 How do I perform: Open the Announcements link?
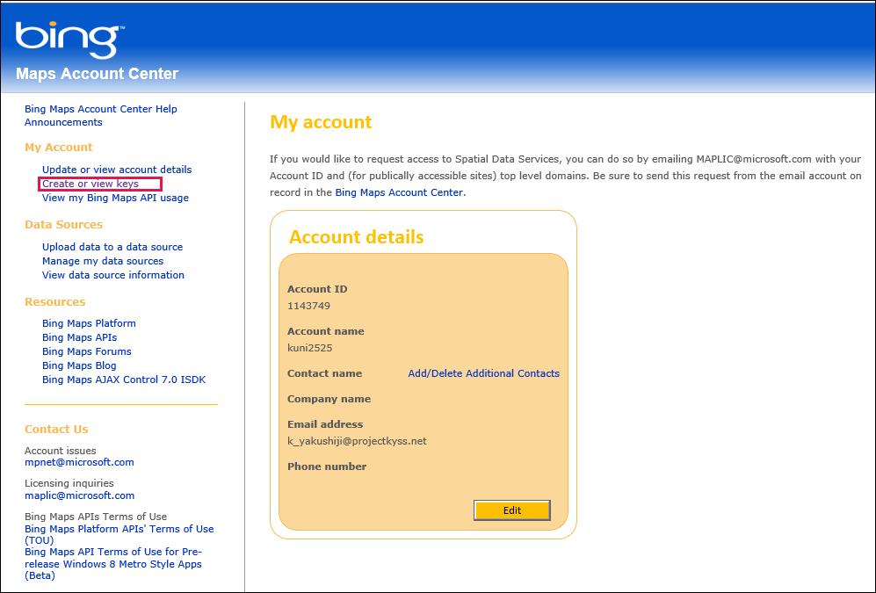tap(63, 122)
